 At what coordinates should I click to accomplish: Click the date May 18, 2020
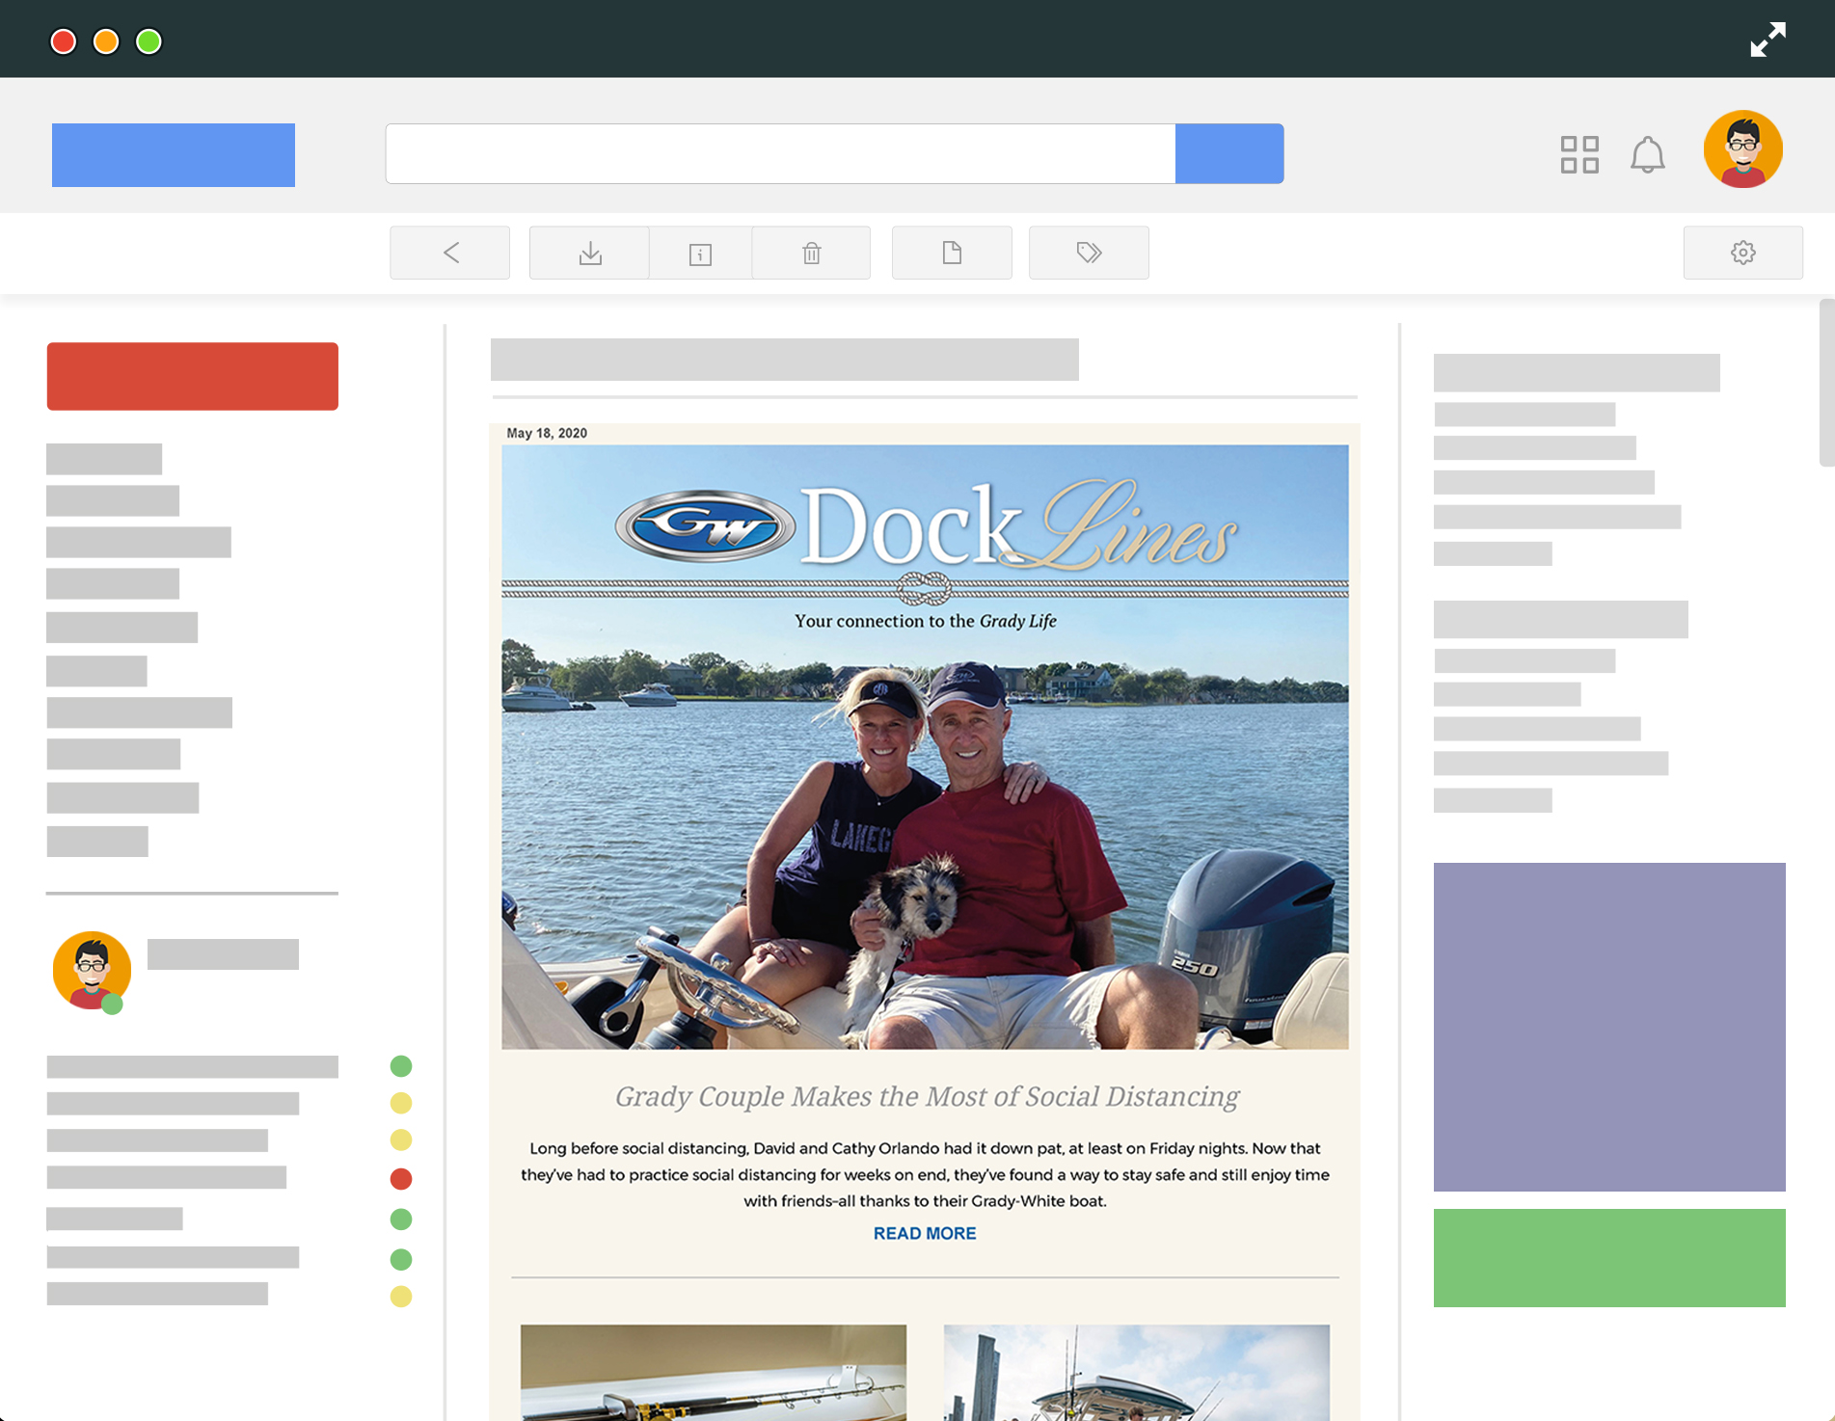[x=547, y=433]
